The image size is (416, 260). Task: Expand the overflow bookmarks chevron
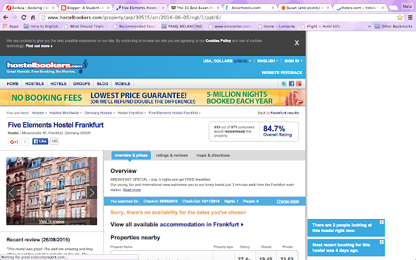coord(369,26)
